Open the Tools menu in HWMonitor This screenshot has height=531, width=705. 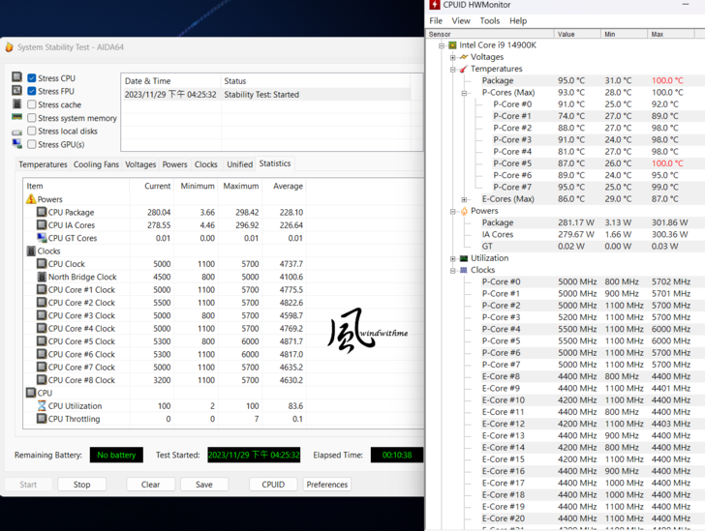coord(489,20)
